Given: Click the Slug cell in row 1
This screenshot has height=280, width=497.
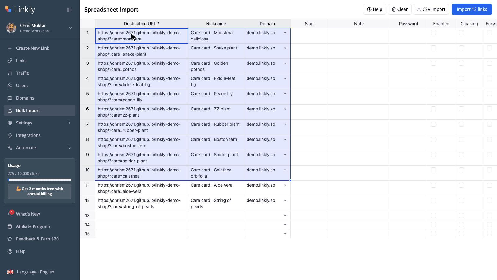Looking at the screenshot, I should 309,36.
